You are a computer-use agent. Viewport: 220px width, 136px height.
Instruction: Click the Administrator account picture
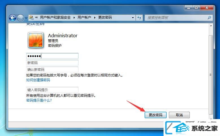[x=36, y=40]
